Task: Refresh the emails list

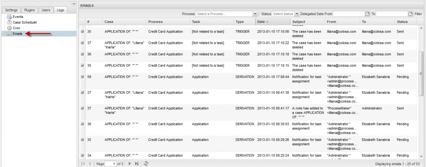Action: click(146, 164)
